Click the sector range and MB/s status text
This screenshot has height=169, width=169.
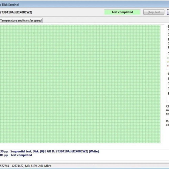click(26, 166)
